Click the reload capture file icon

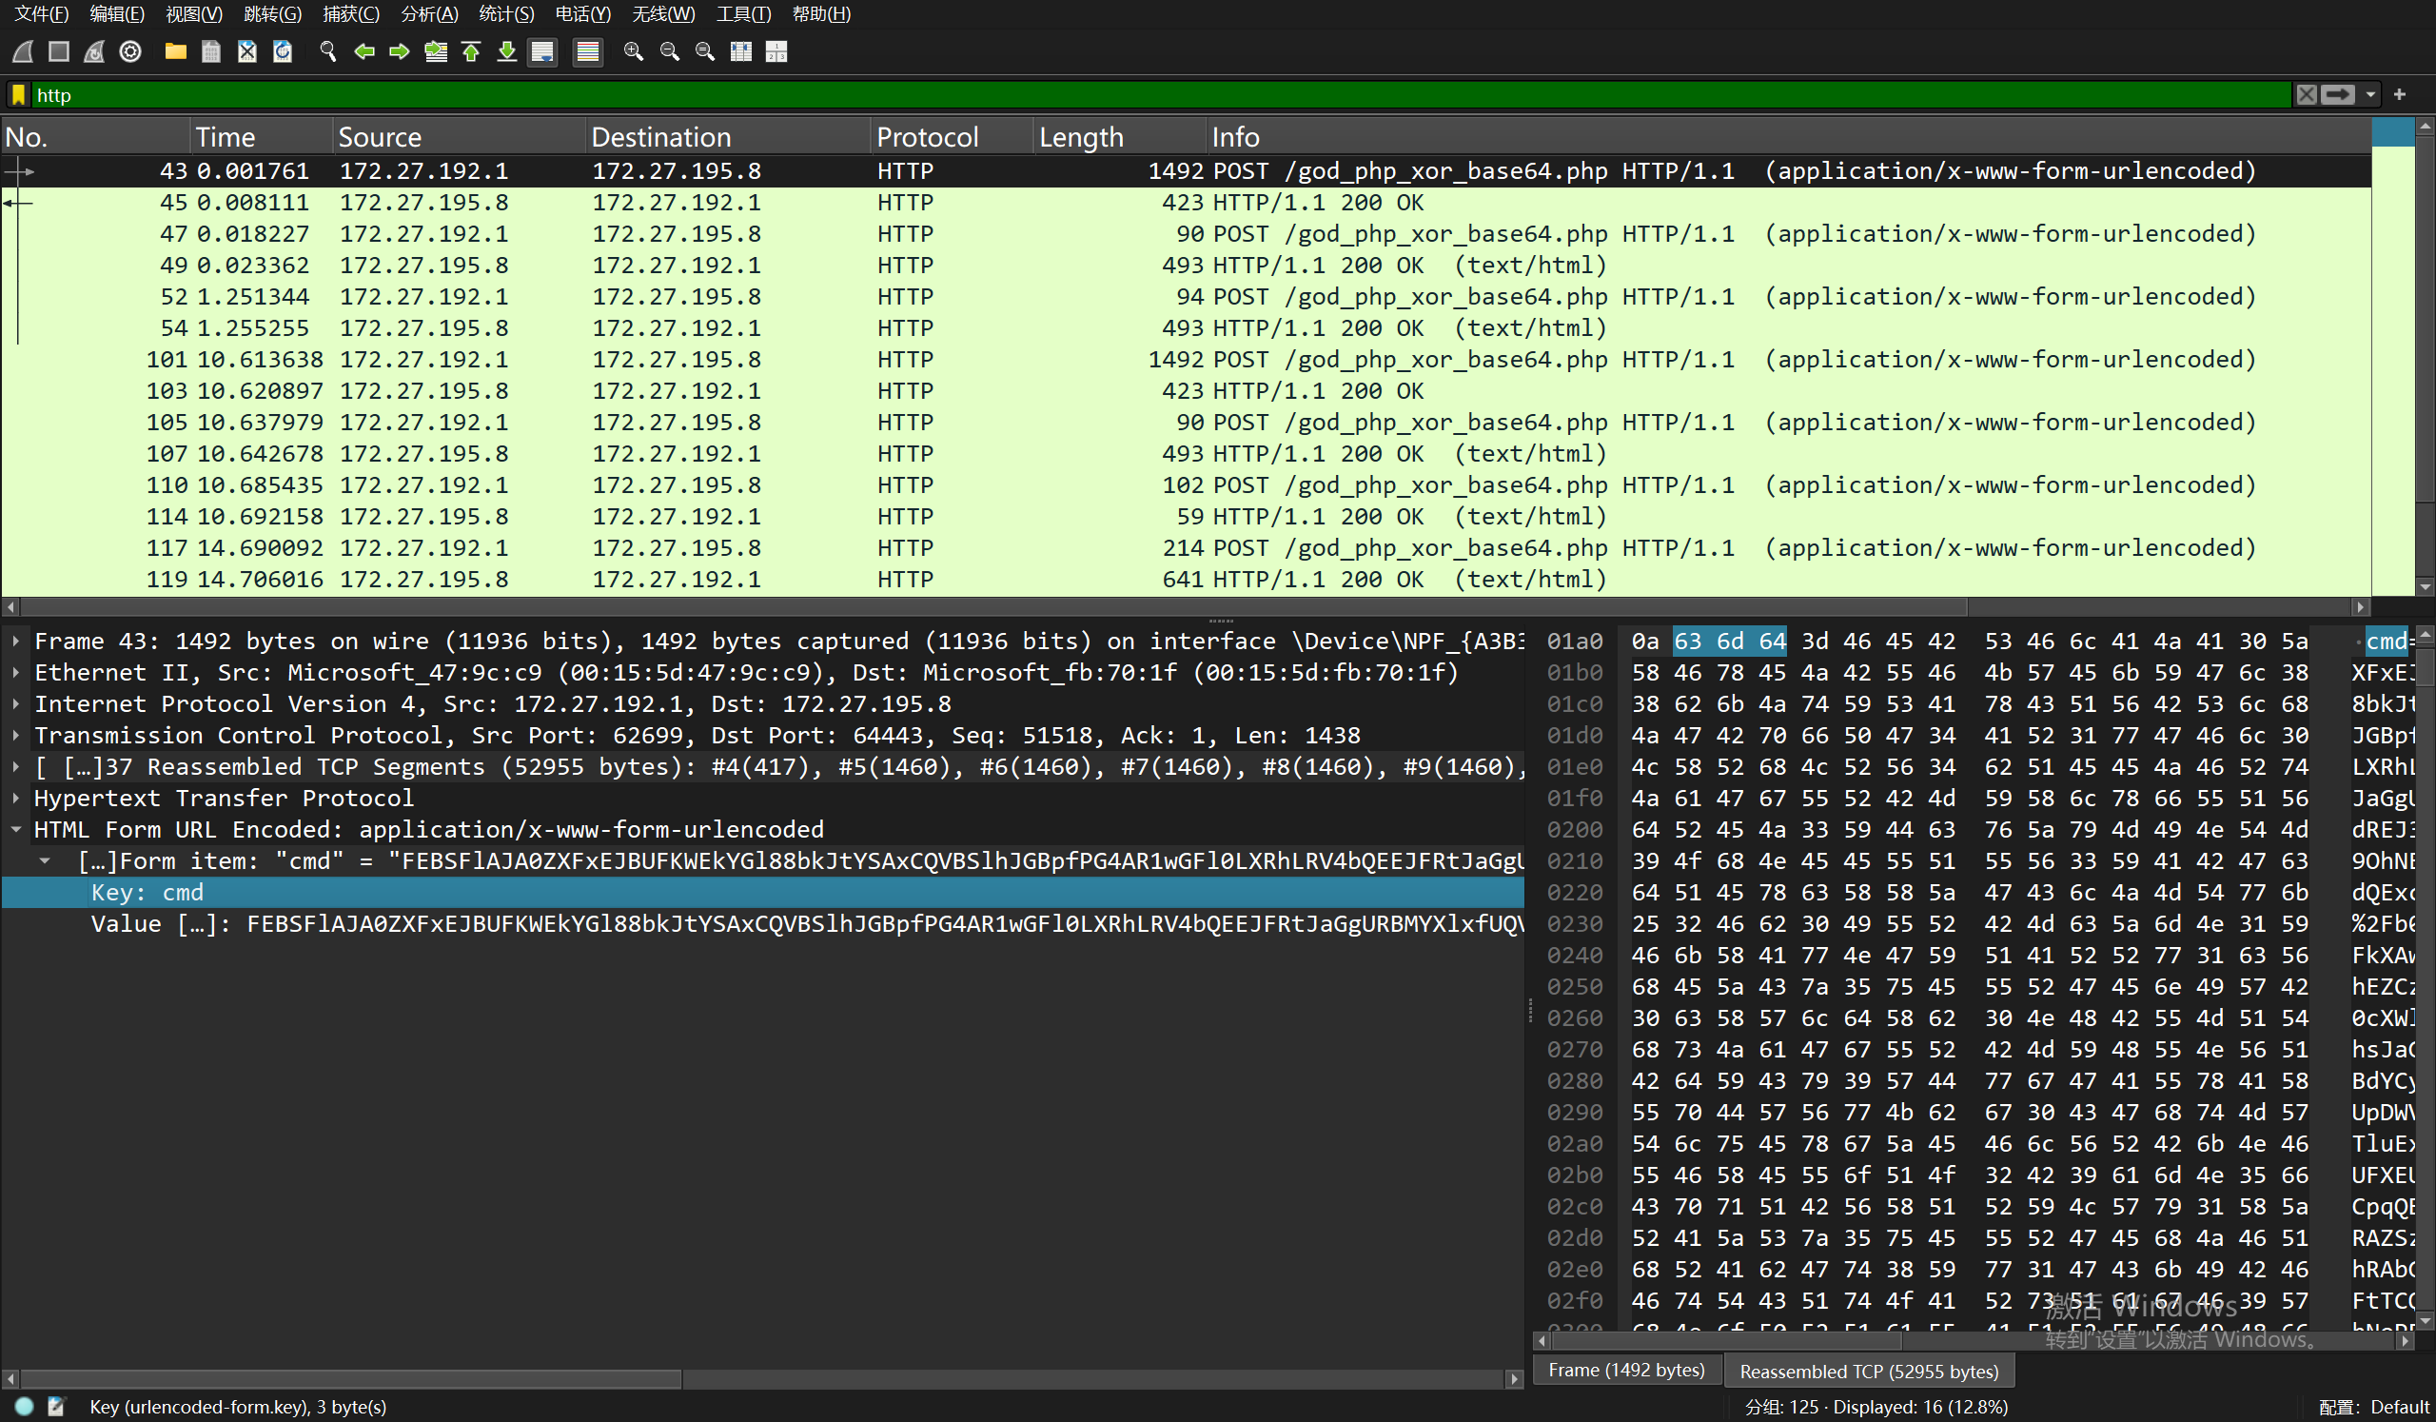[x=283, y=51]
